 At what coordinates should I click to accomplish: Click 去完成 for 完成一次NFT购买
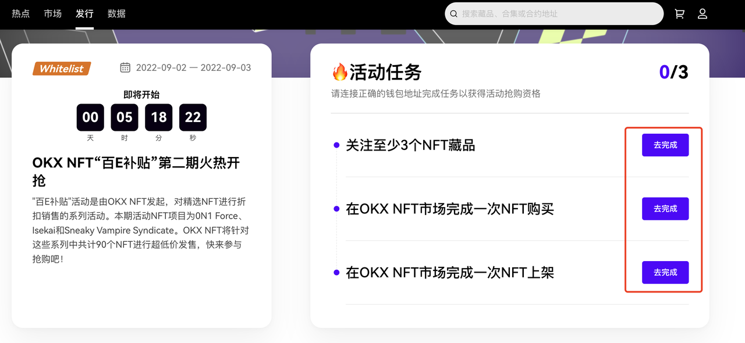[665, 209]
